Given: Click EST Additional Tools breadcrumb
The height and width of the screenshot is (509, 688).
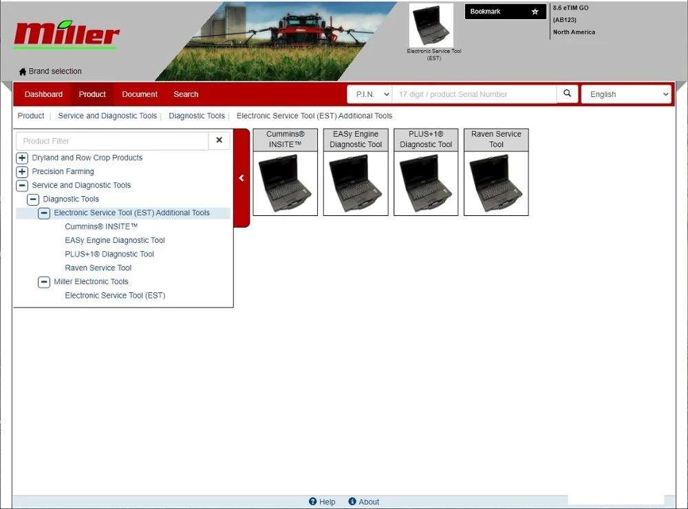Looking at the screenshot, I should pos(314,116).
